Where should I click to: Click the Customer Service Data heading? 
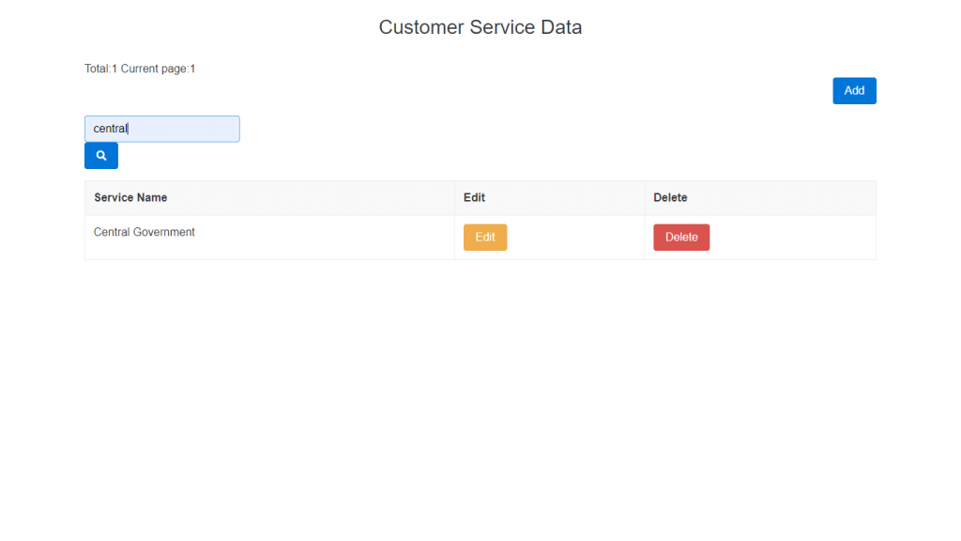tap(480, 27)
